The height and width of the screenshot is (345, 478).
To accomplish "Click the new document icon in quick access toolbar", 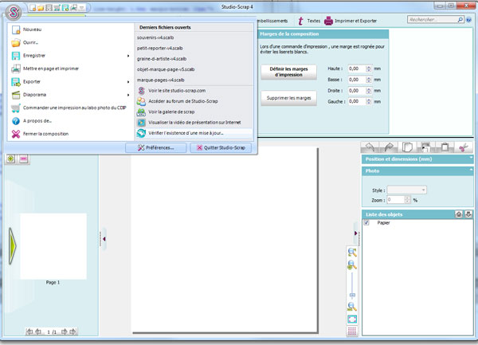I will point(33,8).
